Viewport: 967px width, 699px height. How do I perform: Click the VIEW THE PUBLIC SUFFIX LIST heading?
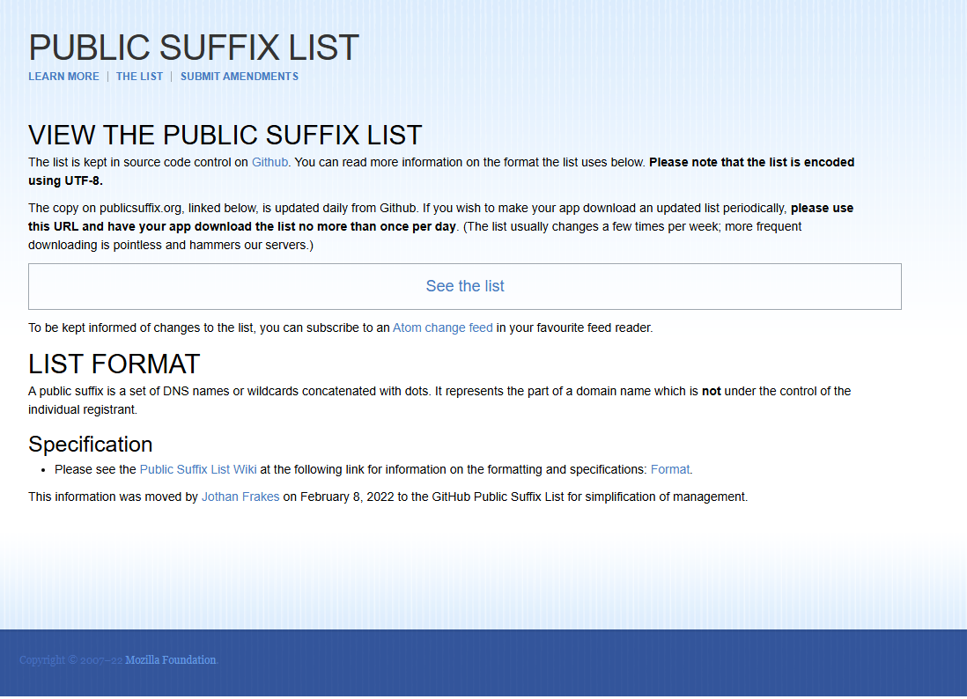225,135
